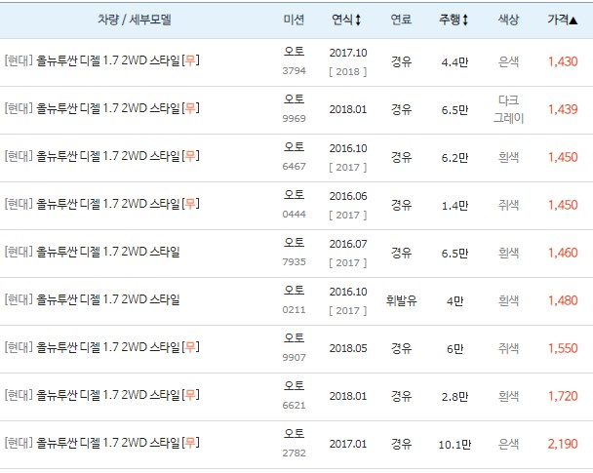Click the 휘발유 fuel cell
593x473 pixels.
[x=401, y=301]
